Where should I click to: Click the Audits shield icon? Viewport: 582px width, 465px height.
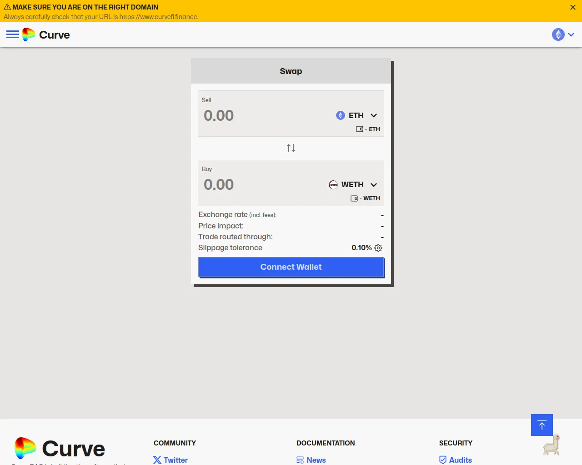443,460
